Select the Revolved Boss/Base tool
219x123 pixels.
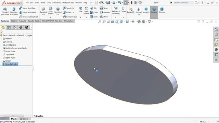tap(14, 11)
